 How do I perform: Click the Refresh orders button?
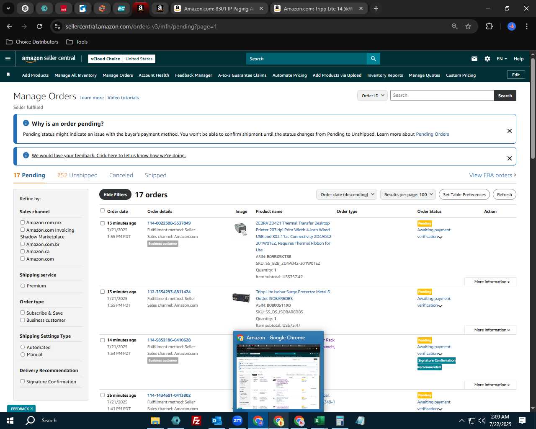[x=504, y=194]
